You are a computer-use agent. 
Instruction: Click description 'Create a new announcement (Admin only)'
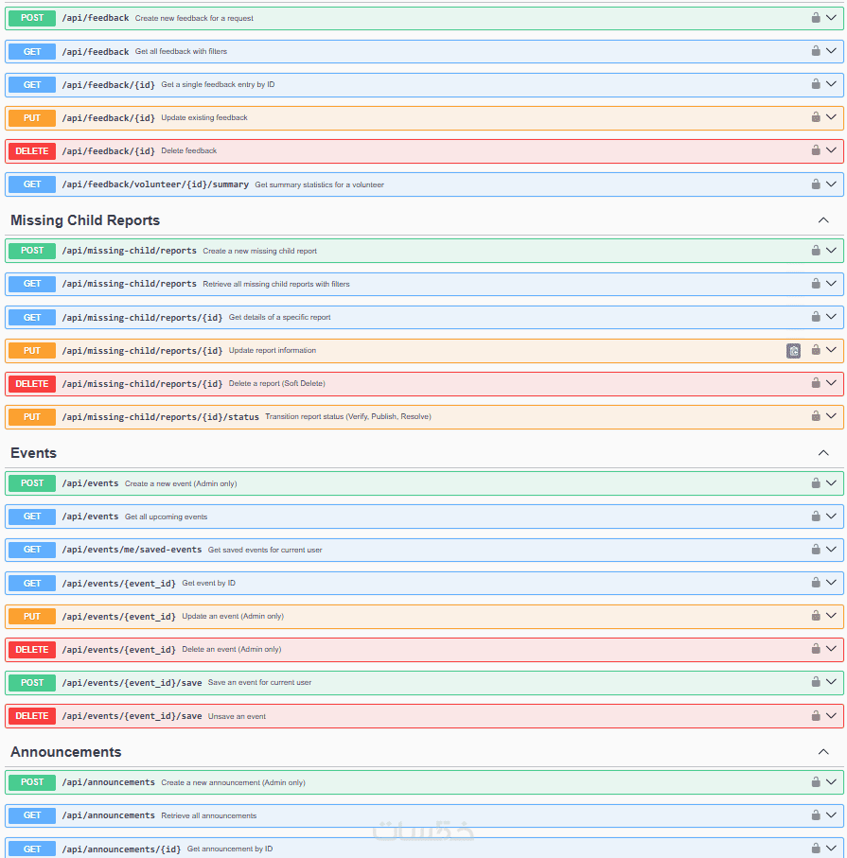(233, 782)
